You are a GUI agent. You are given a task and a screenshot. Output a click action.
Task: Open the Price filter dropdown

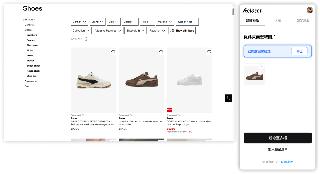(147, 22)
